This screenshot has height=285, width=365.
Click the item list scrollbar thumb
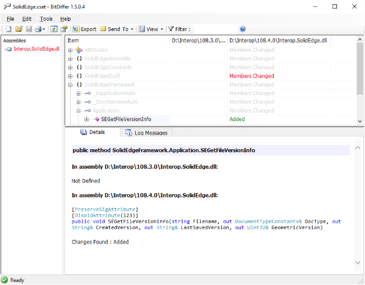click(x=360, y=69)
